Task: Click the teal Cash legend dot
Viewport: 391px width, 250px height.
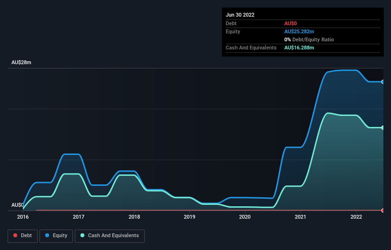Action: tap(82, 235)
